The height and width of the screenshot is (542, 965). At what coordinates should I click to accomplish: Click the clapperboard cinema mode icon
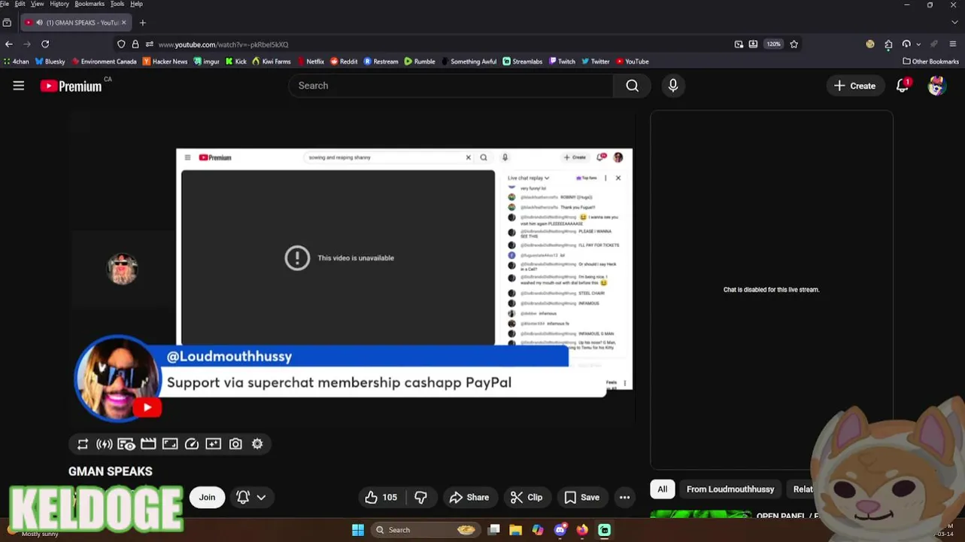tap(148, 444)
